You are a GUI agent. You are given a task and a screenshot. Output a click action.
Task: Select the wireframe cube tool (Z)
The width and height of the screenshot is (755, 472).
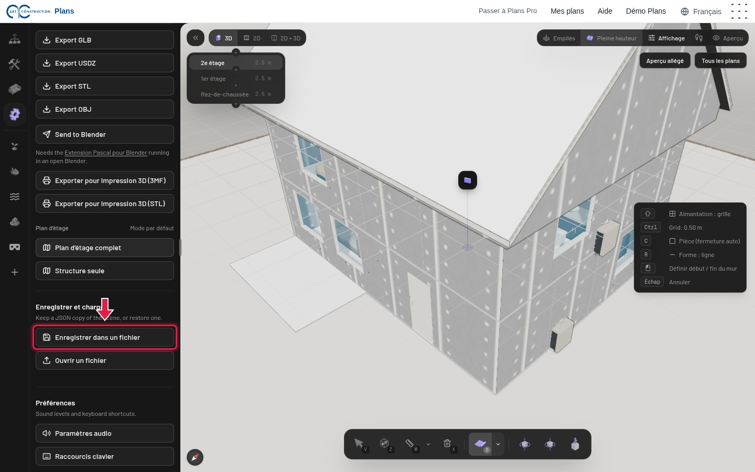click(x=384, y=444)
